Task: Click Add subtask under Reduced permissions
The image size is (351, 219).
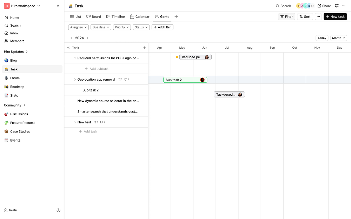Action: [x=97, y=69]
